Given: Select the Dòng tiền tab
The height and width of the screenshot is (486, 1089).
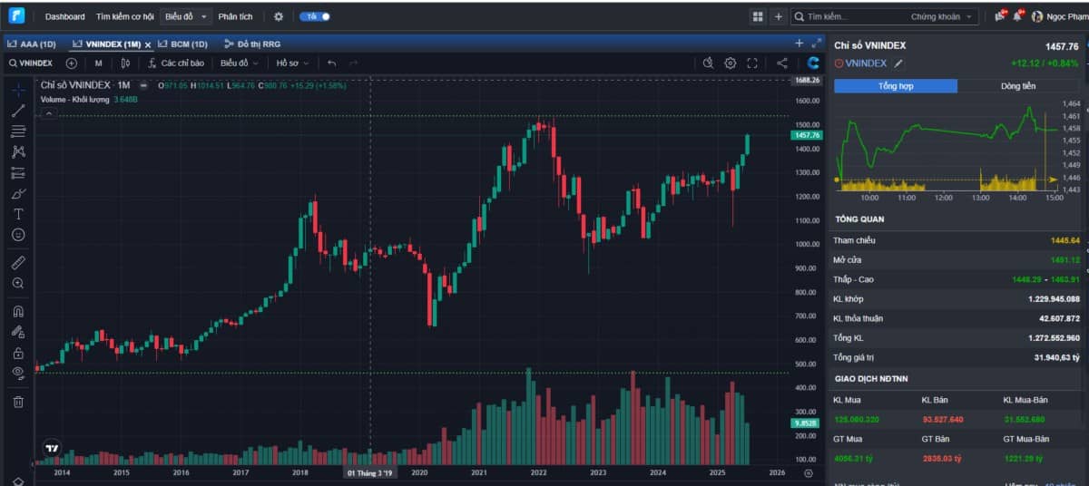Looking at the screenshot, I should pyautogui.click(x=1018, y=86).
